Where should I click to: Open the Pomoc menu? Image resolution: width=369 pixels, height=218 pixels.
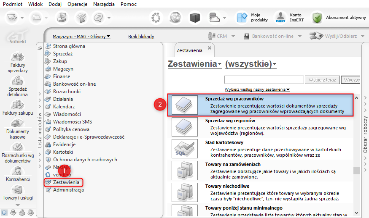coord(129,4)
